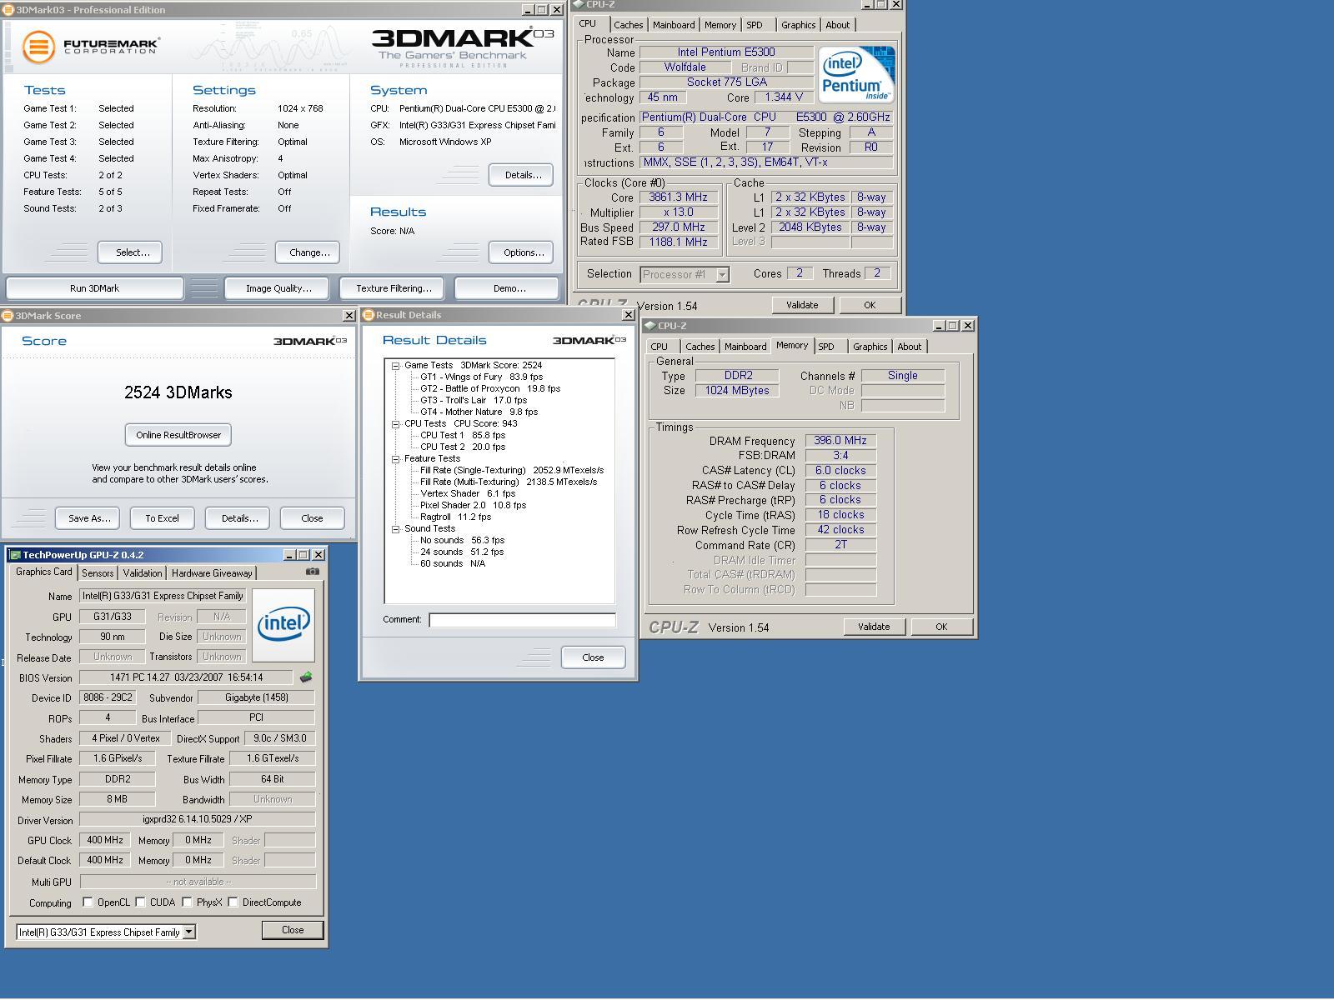Click Close in the 3DMark Score window
Viewport: 1334px width, 1000px height.
(313, 518)
